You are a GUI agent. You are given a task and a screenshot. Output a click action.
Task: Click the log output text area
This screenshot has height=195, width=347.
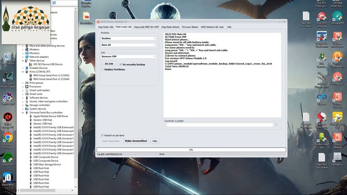click(x=222, y=75)
